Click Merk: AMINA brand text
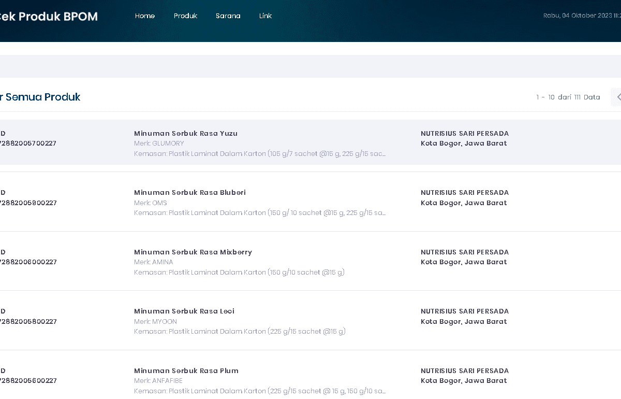 click(154, 262)
